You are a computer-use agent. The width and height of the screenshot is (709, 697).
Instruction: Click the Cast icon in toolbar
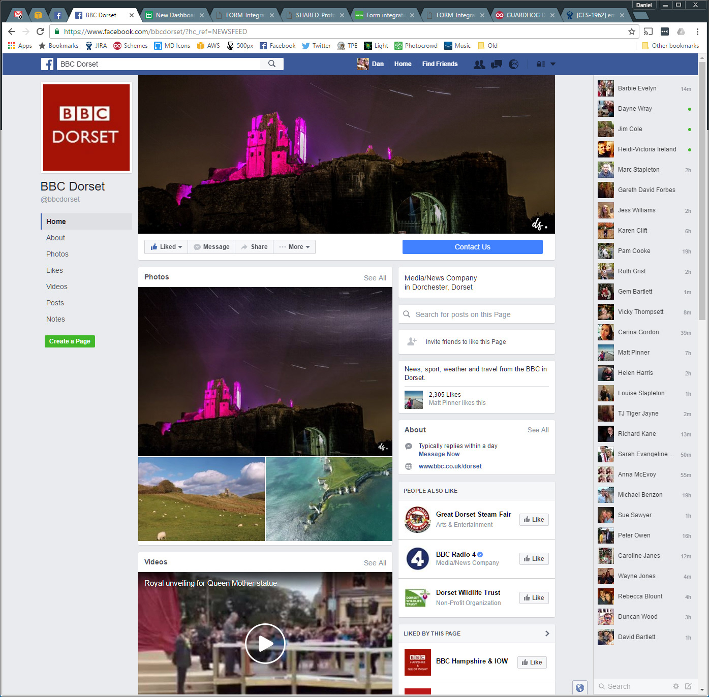coord(648,31)
